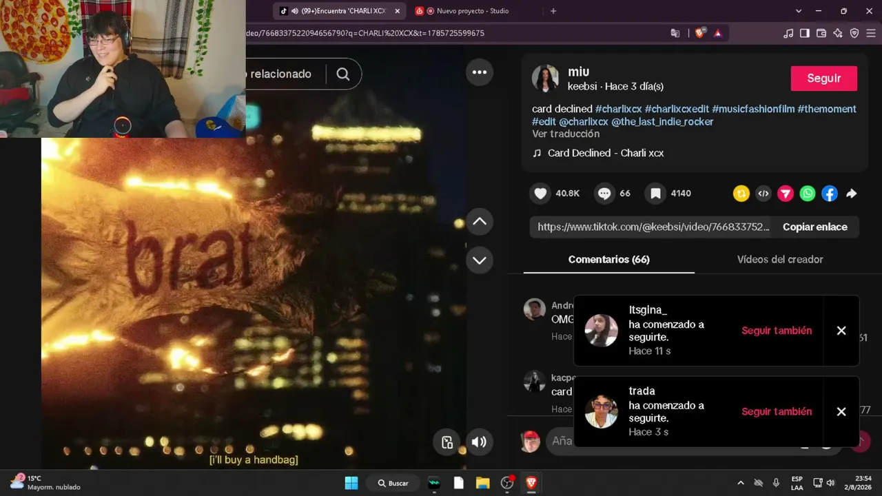Click the TikTok video link field
882x496 pixels.
(x=653, y=227)
